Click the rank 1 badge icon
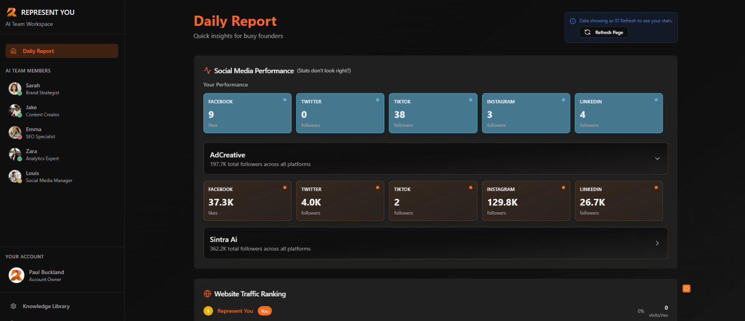Screen dimensions: 745x321 tap(208, 311)
